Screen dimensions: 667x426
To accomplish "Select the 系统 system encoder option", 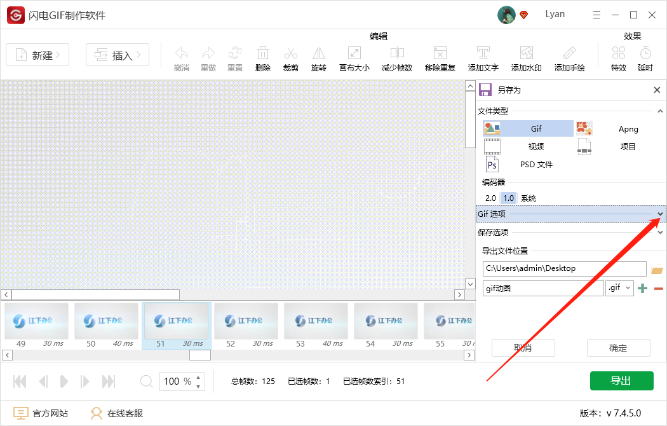I will (527, 198).
